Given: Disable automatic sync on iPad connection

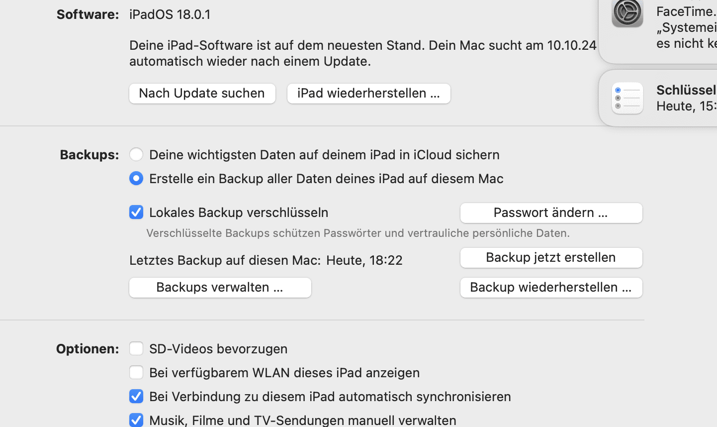Looking at the screenshot, I should click(136, 396).
